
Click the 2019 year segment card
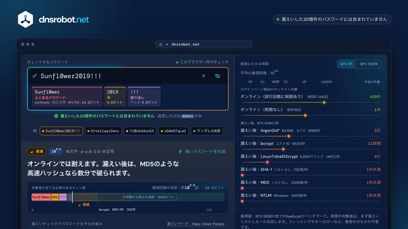(115, 96)
